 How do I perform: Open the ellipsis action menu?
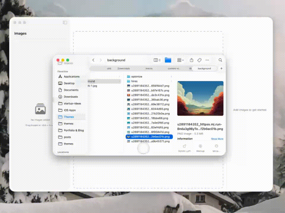click(x=207, y=60)
